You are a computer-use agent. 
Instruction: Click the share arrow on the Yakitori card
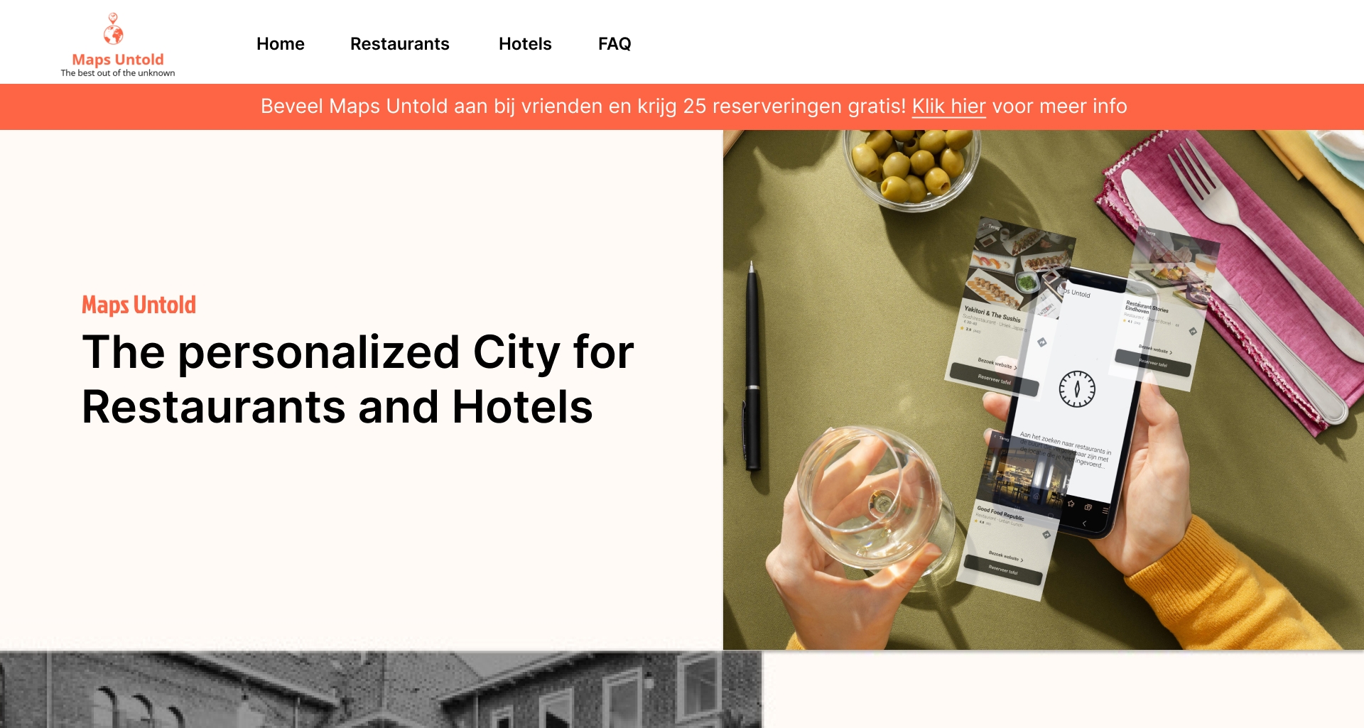pyautogui.click(x=1042, y=342)
